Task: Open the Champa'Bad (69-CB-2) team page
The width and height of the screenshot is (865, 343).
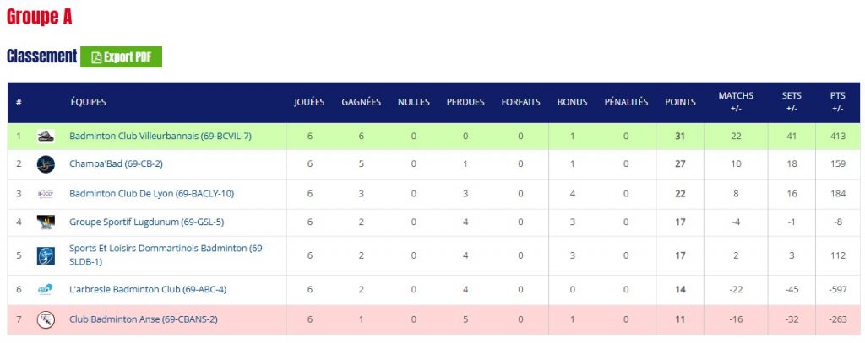Action: click(x=116, y=164)
